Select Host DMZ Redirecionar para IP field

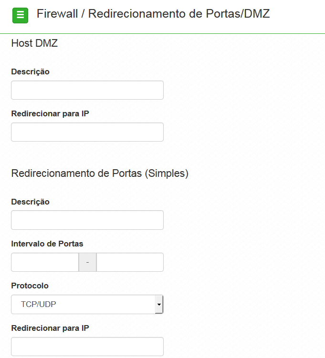click(87, 132)
